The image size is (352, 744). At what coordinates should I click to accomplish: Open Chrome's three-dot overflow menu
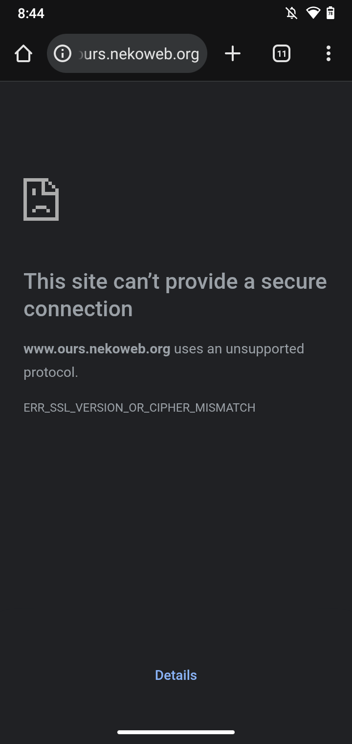pos(329,53)
